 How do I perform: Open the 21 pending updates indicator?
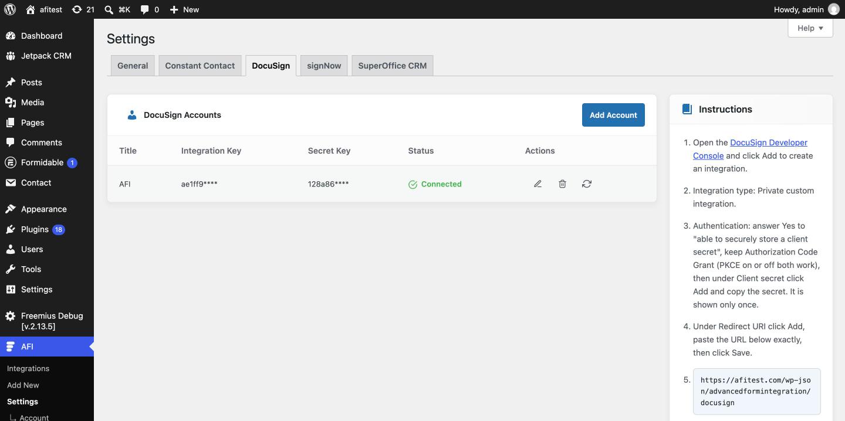click(x=83, y=9)
